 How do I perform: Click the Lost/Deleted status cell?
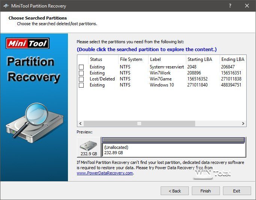pos(102,79)
